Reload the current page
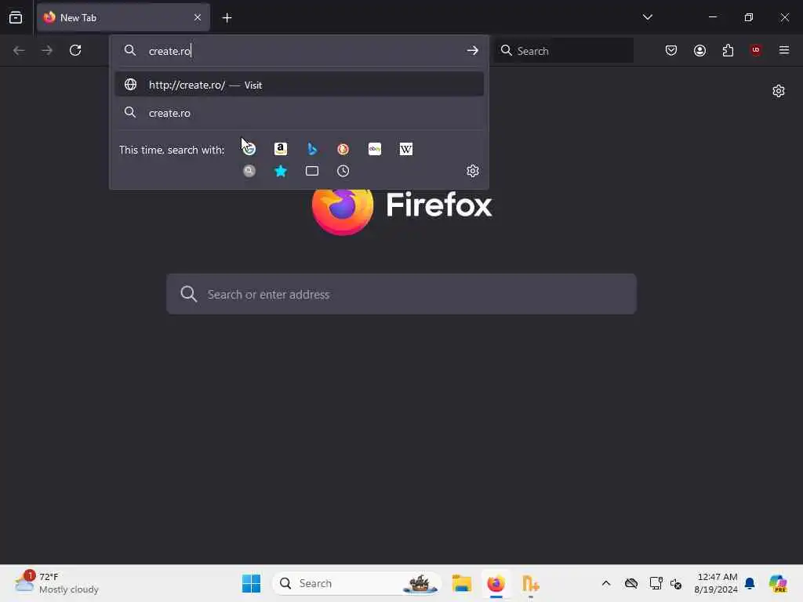The height and width of the screenshot is (602, 803). click(x=75, y=50)
